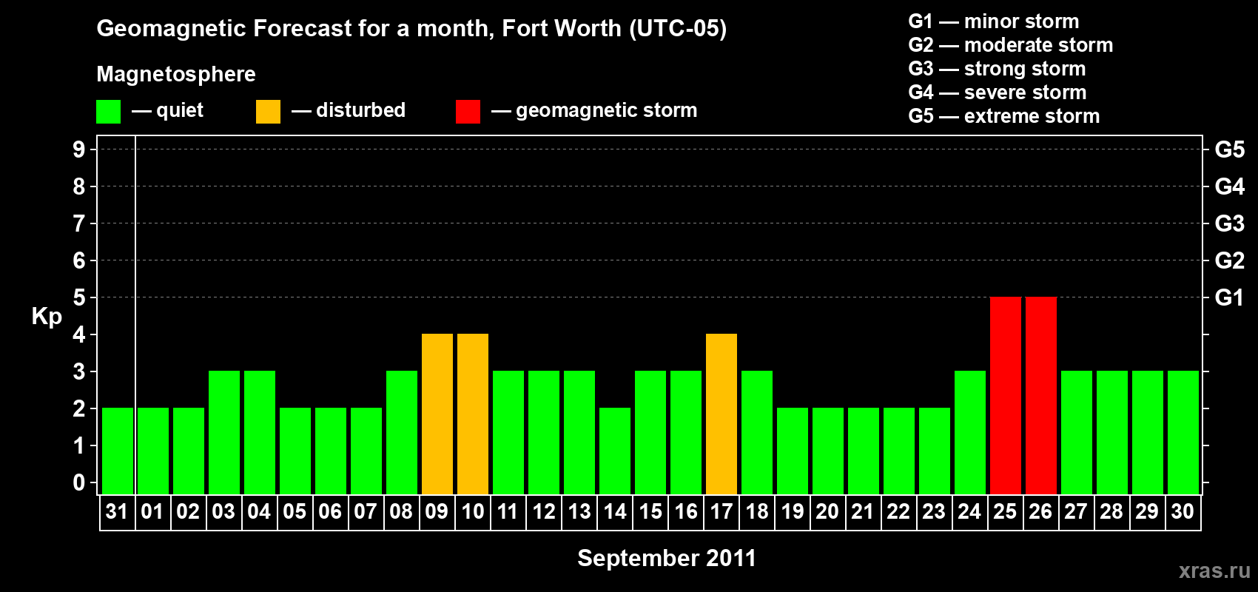Click the 'September 2011' caption
The image size is (1258, 592).
667,558
